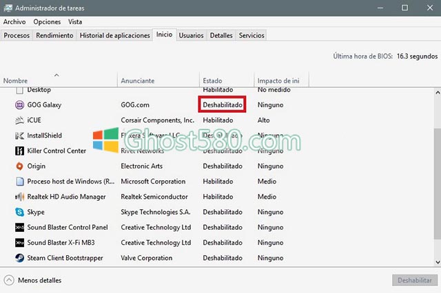Select the GOG Galaxy row name

tap(44, 105)
